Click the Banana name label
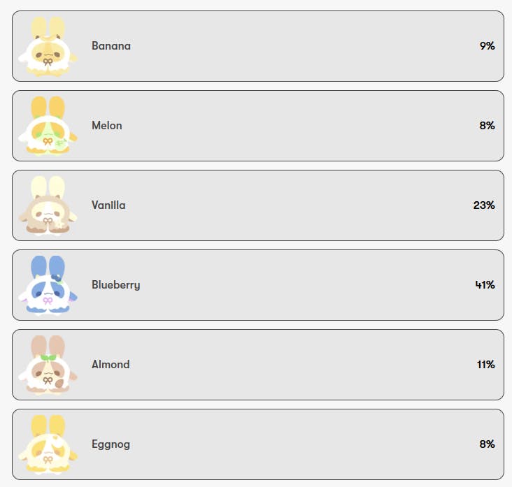This screenshot has width=512, height=487. coord(111,46)
